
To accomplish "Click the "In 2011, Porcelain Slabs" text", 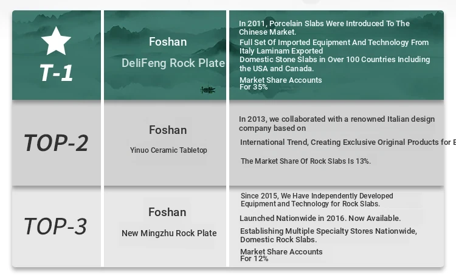I will point(324,27).
